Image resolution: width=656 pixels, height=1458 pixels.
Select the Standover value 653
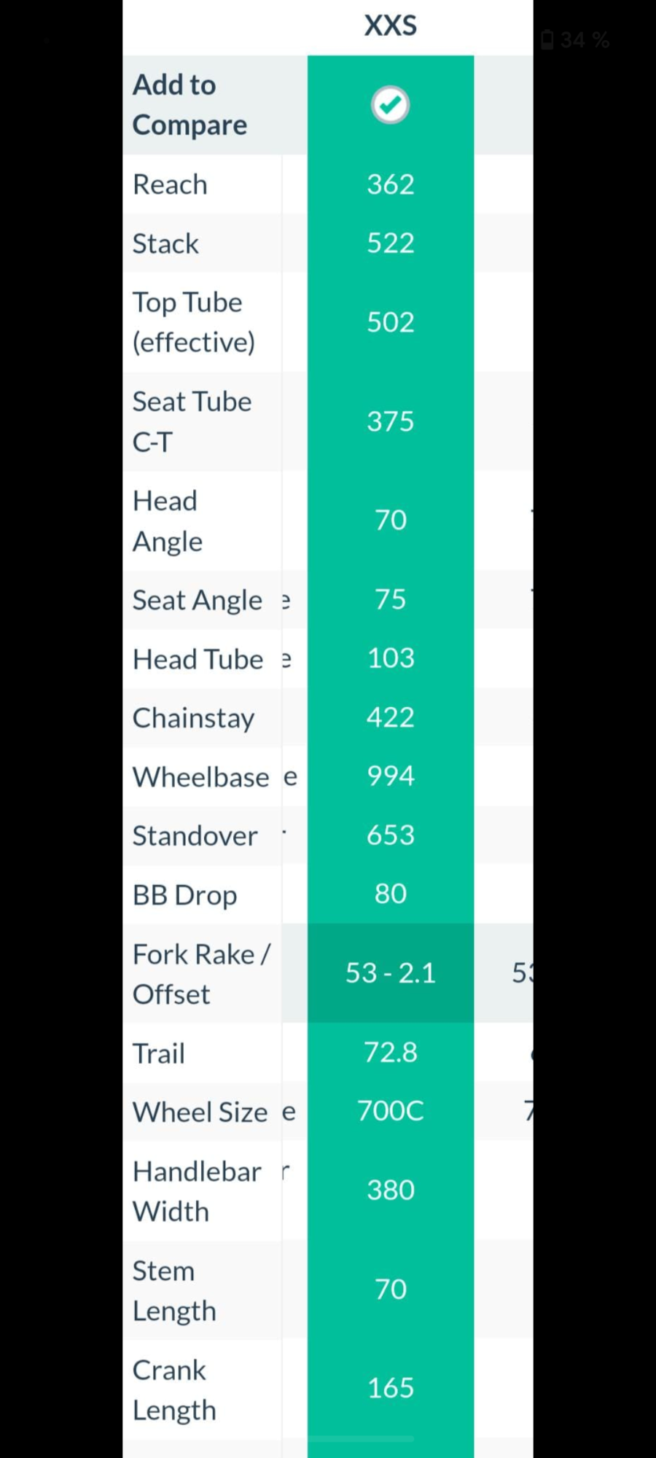pos(391,835)
